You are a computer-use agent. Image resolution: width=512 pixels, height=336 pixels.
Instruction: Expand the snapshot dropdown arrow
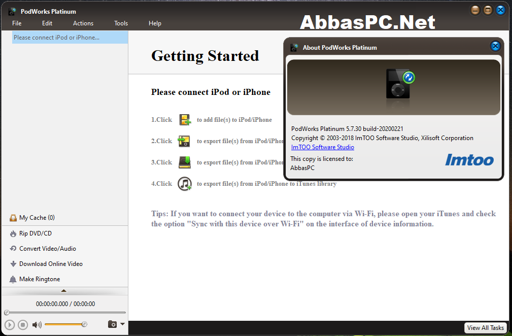122,324
